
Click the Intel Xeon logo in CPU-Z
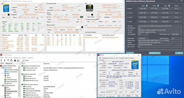pos(135,65)
